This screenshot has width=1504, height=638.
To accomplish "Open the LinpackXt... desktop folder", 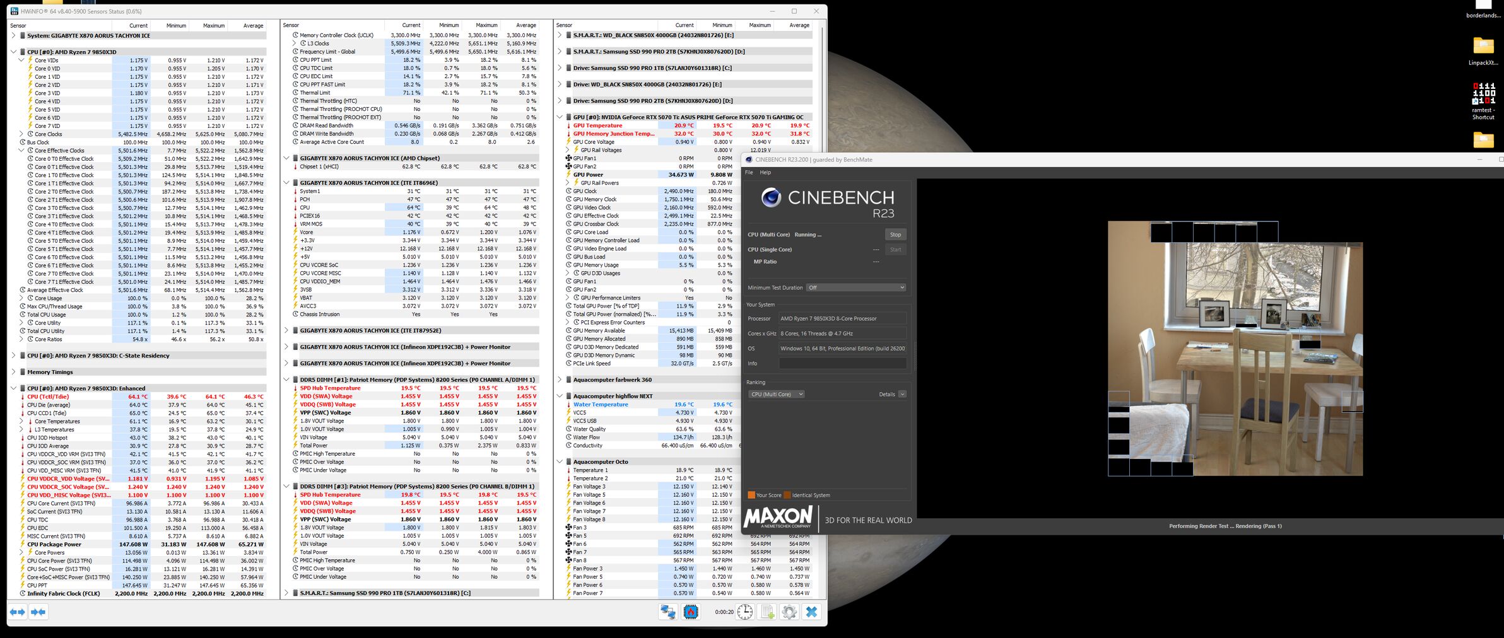I will coord(1483,50).
